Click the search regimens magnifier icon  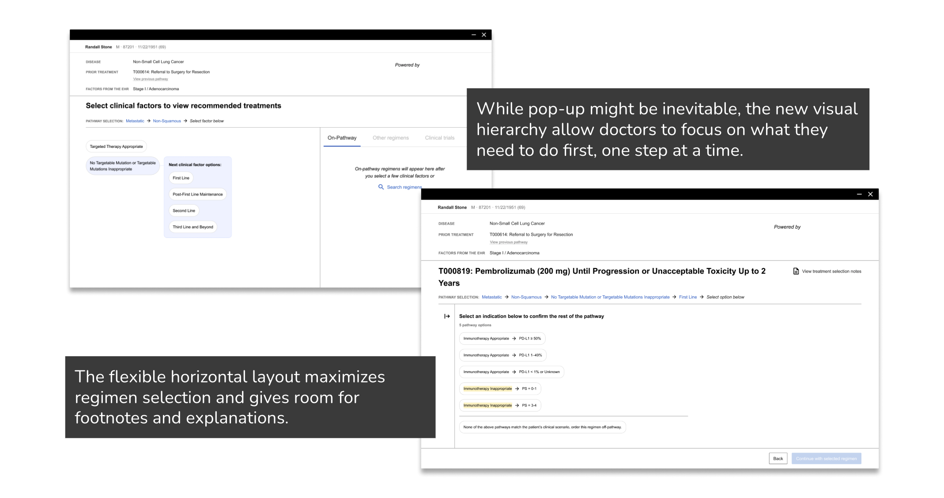[381, 187]
